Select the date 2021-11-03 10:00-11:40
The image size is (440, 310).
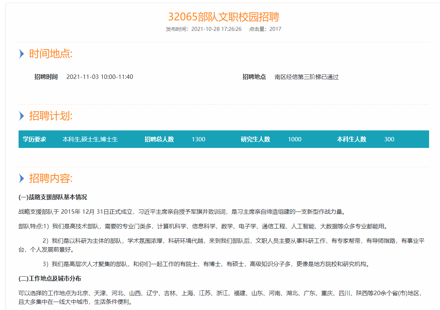[100, 77]
